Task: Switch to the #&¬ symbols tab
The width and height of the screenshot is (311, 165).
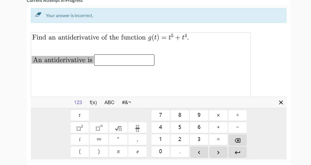Action: [x=126, y=102]
